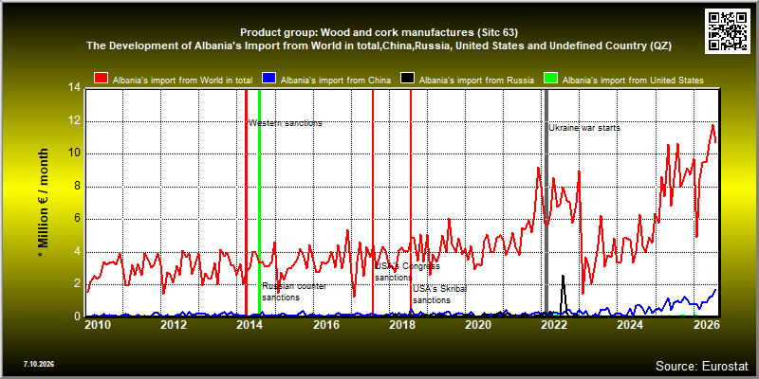Click the 6 y-axis label
The image size is (759, 379).
click(x=78, y=219)
